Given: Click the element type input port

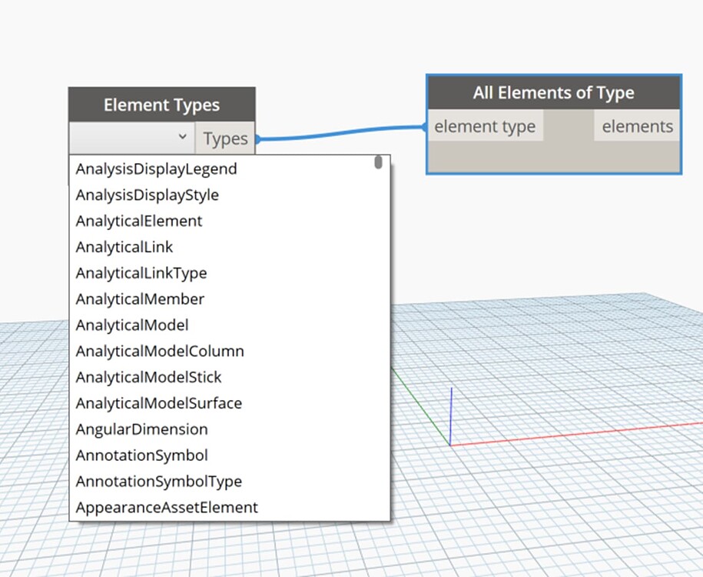Looking at the screenshot, I should click(x=486, y=125).
